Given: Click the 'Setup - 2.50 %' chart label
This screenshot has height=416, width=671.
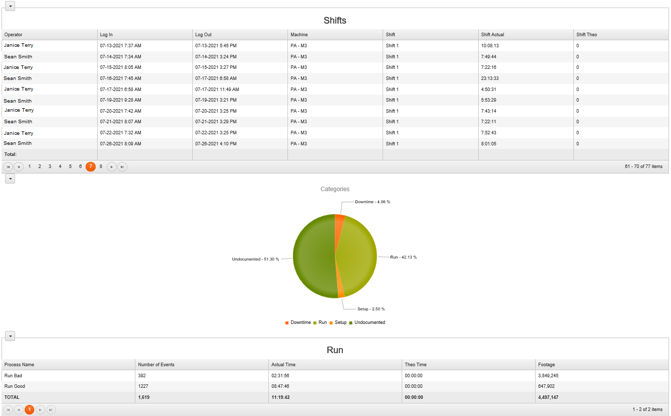Looking at the screenshot, I should pos(371,309).
